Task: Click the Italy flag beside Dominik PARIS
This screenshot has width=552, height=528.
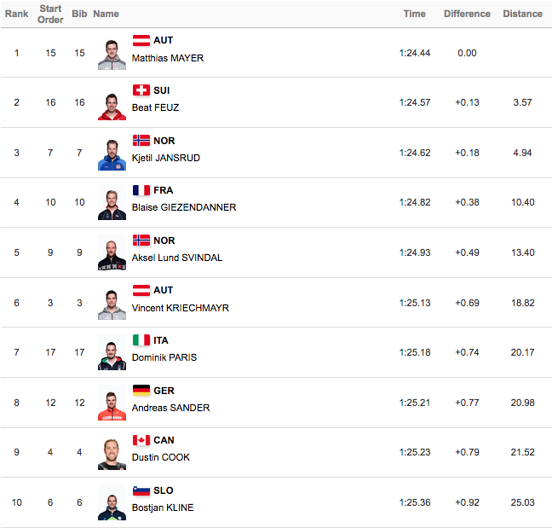Action: [141, 340]
